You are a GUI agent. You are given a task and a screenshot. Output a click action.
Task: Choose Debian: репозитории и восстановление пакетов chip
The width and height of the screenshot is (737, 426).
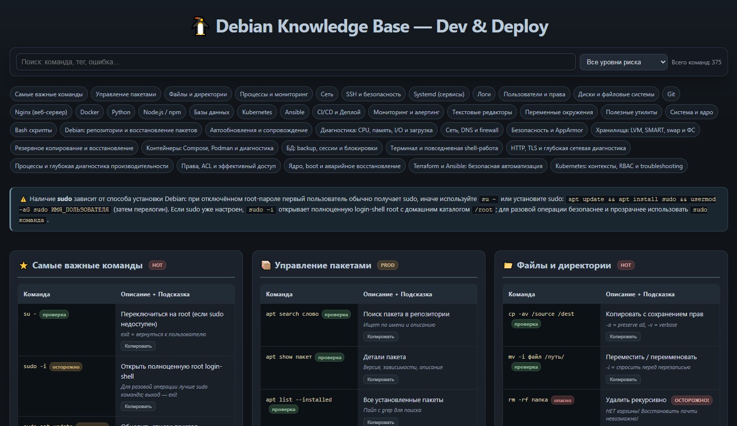click(x=131, y=130)
